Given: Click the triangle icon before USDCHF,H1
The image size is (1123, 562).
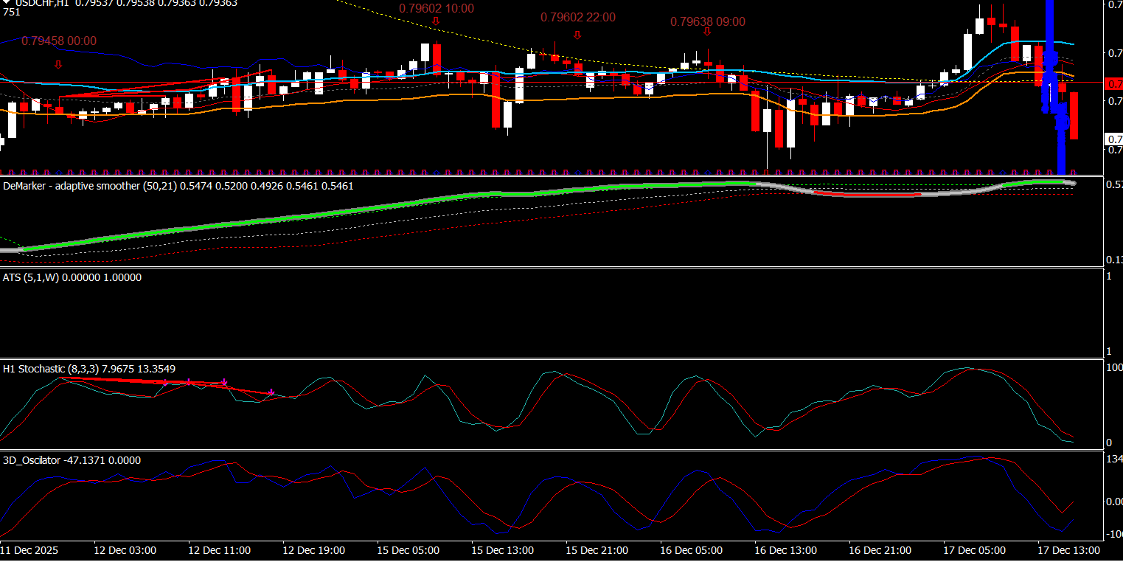Looking at the screenshot, I should coord(7,3).
